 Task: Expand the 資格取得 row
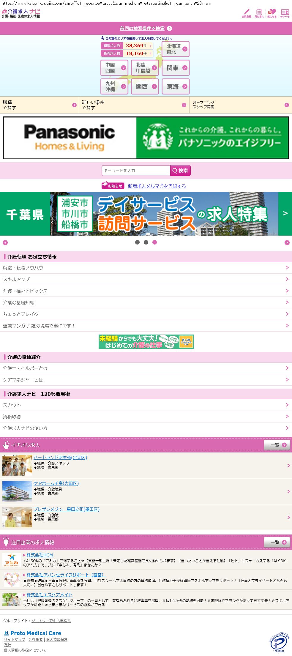[146, 417]
